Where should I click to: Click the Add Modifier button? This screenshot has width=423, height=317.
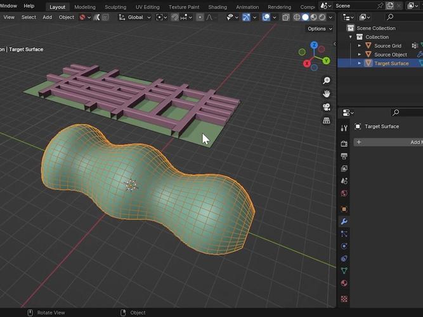[x=388, y=142]
